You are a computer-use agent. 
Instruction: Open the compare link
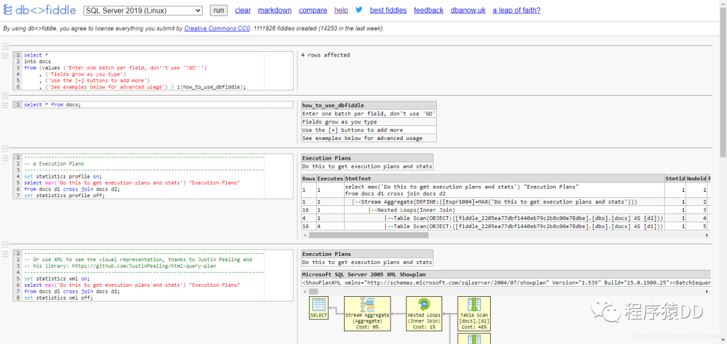[312, 11]
